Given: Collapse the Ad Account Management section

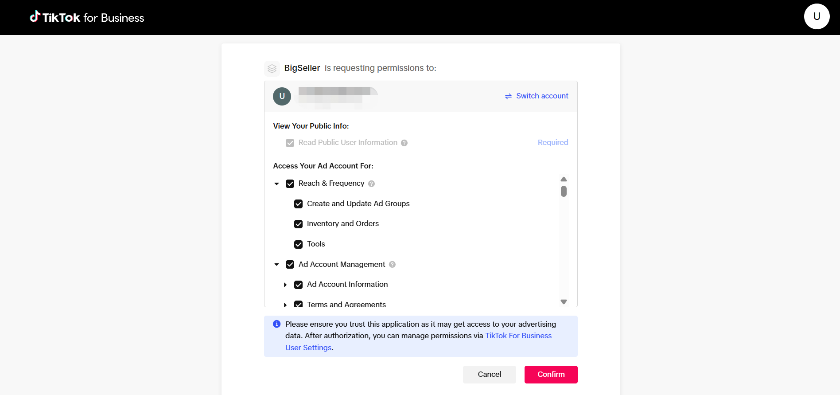Looking at the screenshot, I should pyautogui.click(x=276, y=265).
